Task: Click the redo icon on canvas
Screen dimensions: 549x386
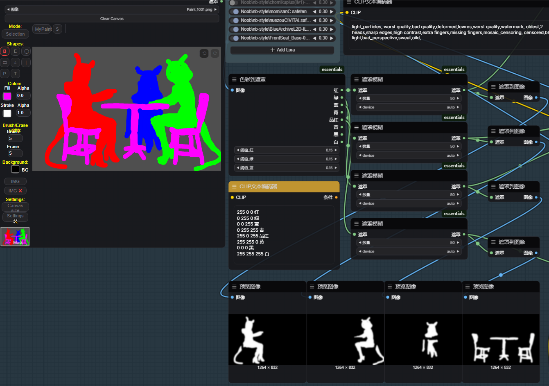Action: pyautogui.click(x=215, y=53)
